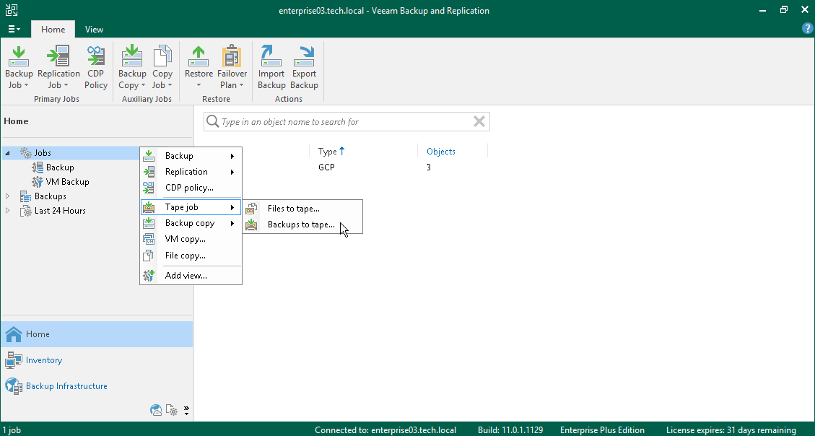Expand the Last 24 Hours tree node
815x436 pixels.
pos(7,211)
